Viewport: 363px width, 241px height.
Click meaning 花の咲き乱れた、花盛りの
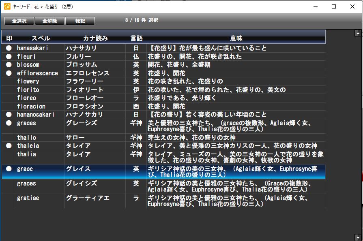tap(185, 81)
